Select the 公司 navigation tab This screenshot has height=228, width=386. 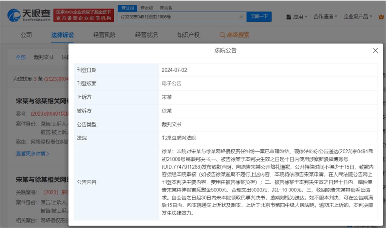pos(26,35)
